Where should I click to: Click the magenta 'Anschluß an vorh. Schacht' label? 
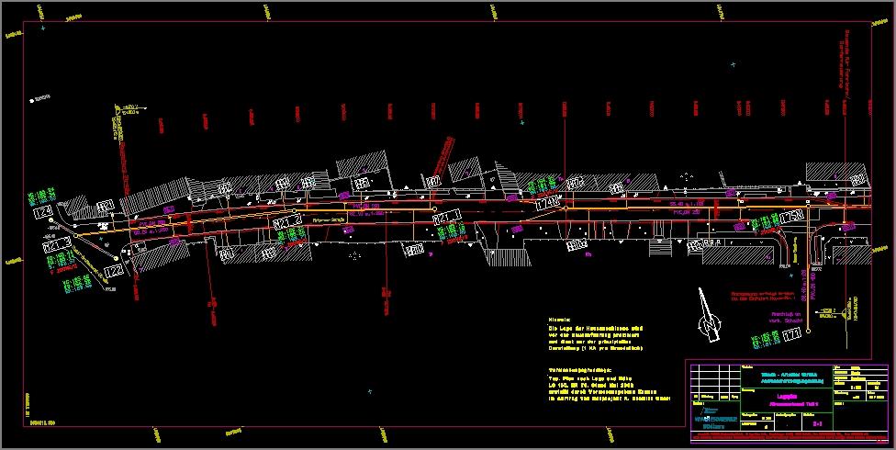coord(785,318)
